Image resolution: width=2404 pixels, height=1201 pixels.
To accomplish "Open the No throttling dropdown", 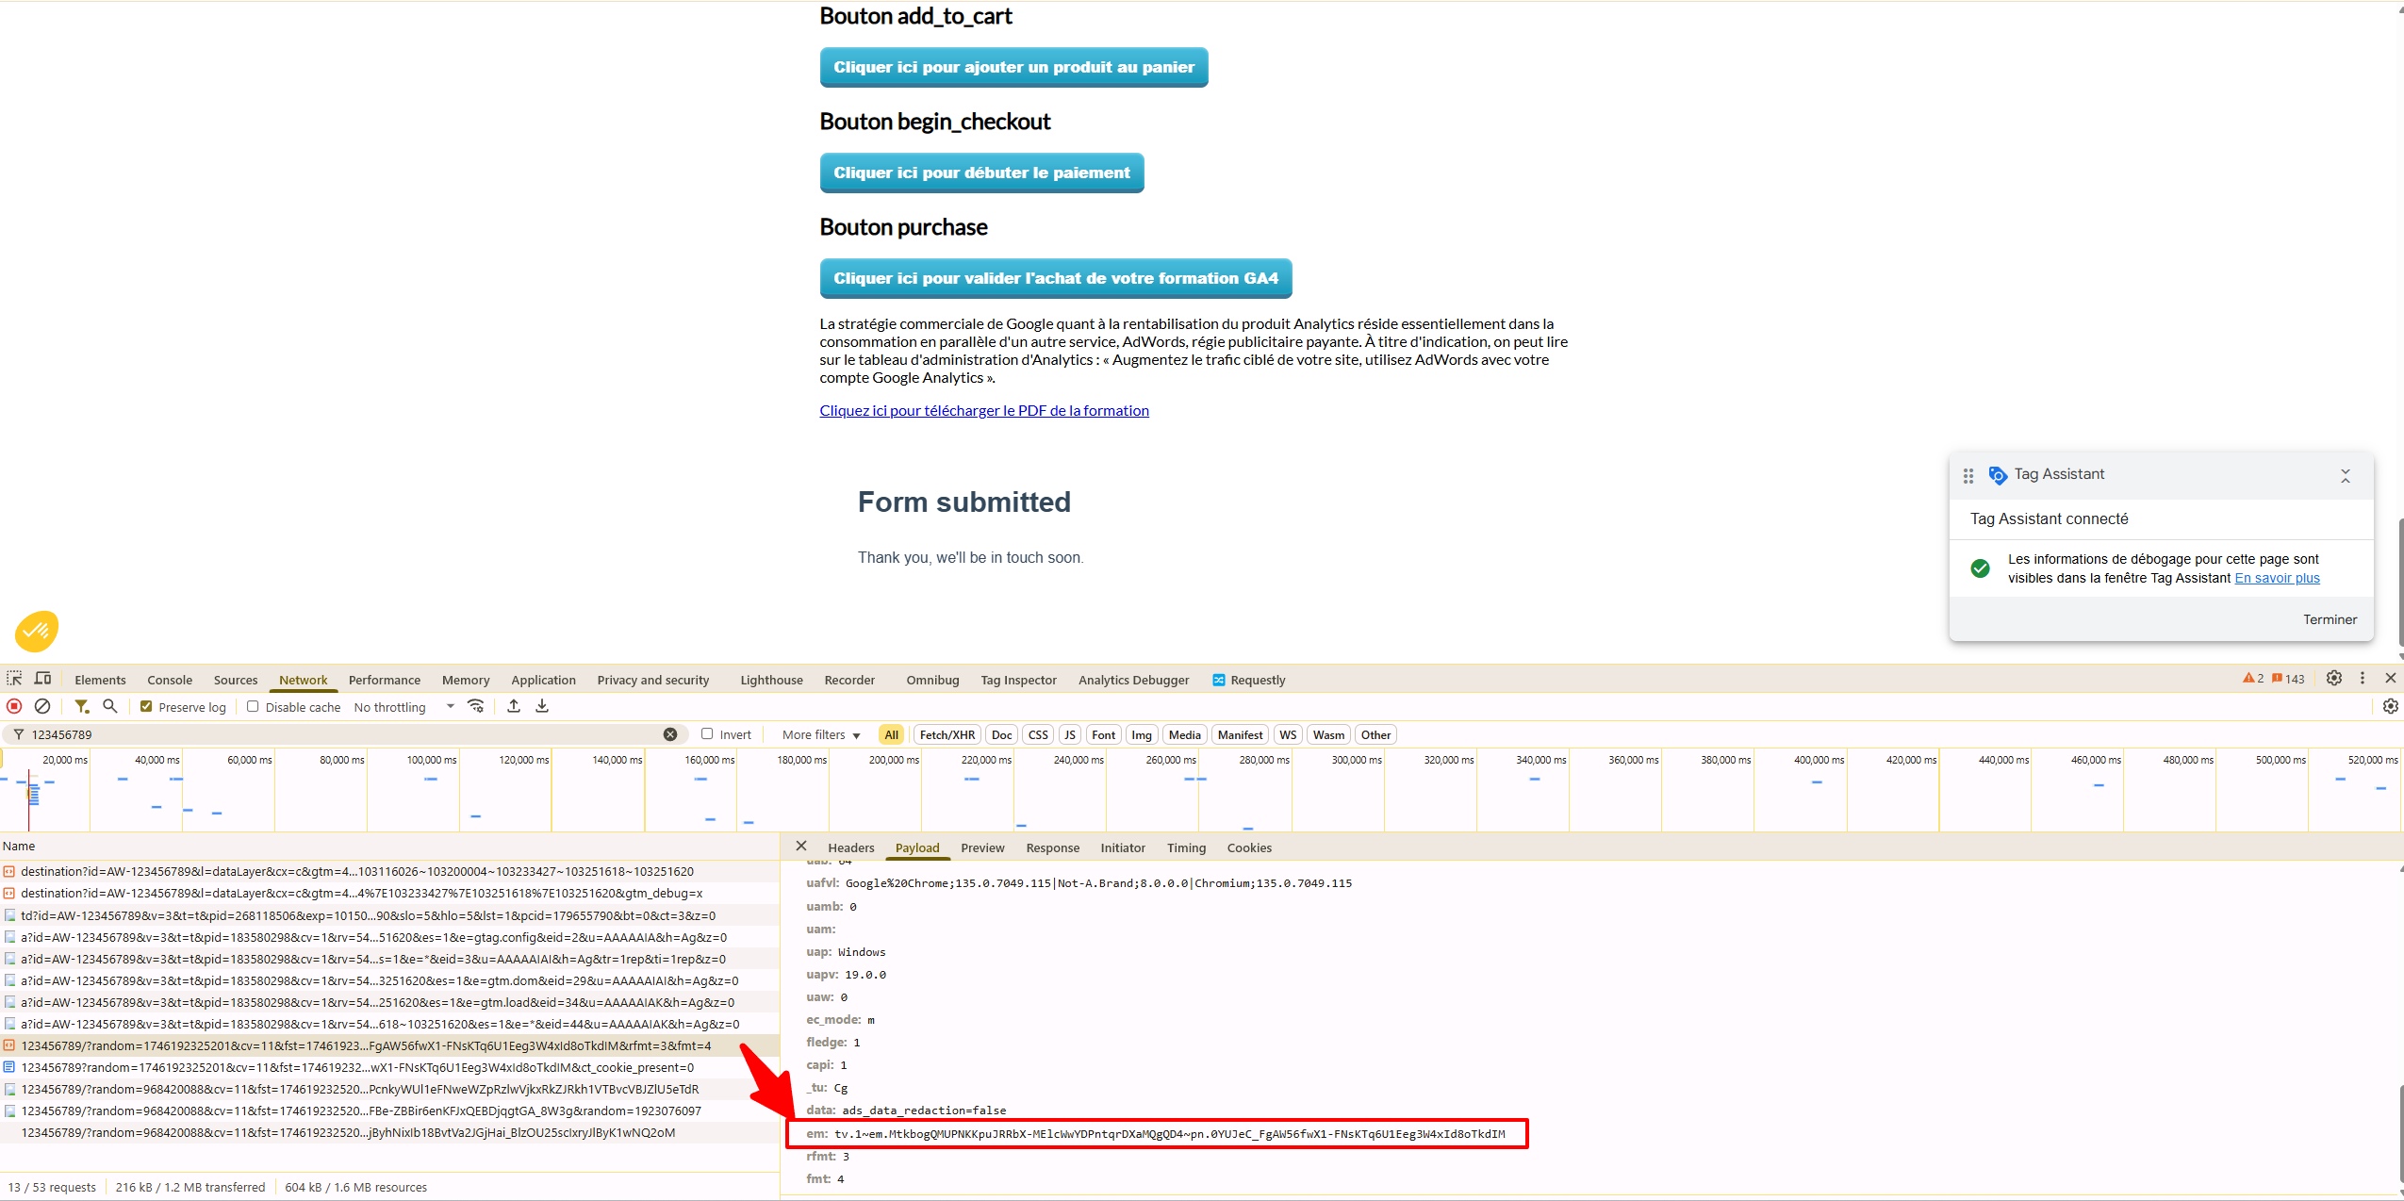I will coord(403,707).
